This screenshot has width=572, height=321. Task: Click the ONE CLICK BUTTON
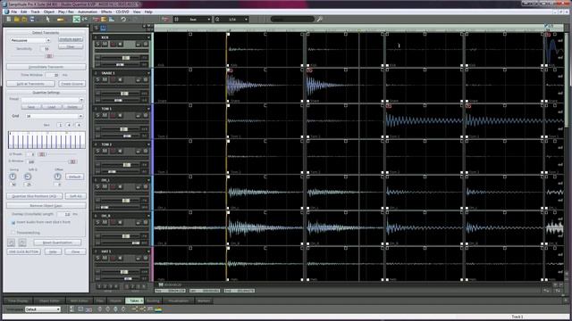click(24, 251)
